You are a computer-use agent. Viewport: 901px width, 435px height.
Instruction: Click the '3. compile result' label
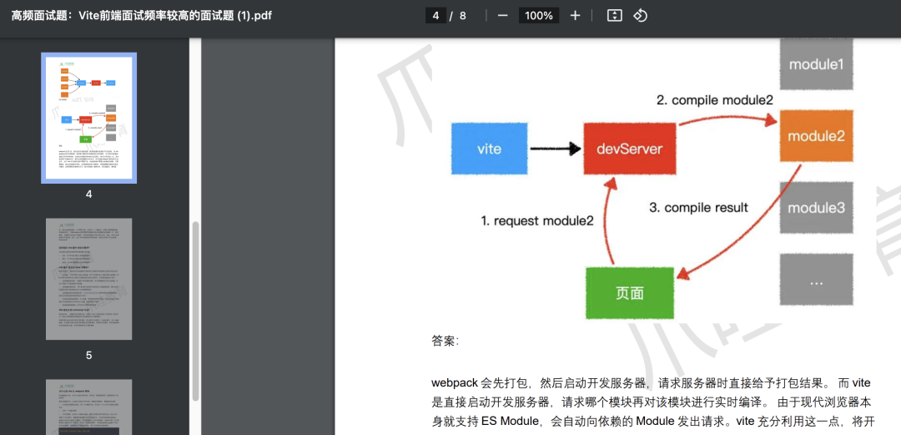coord(698,207)
